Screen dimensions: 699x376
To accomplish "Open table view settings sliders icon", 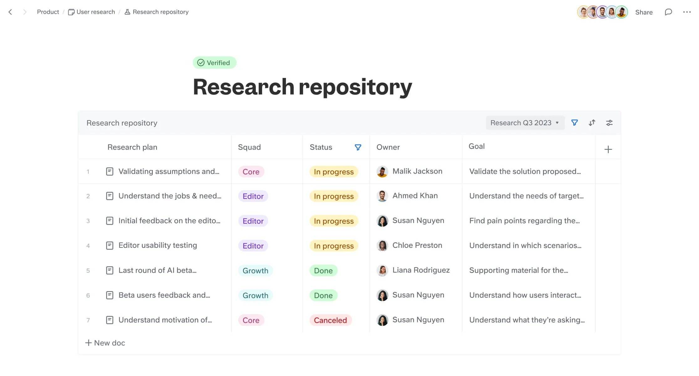I will (x=609, y=123).
